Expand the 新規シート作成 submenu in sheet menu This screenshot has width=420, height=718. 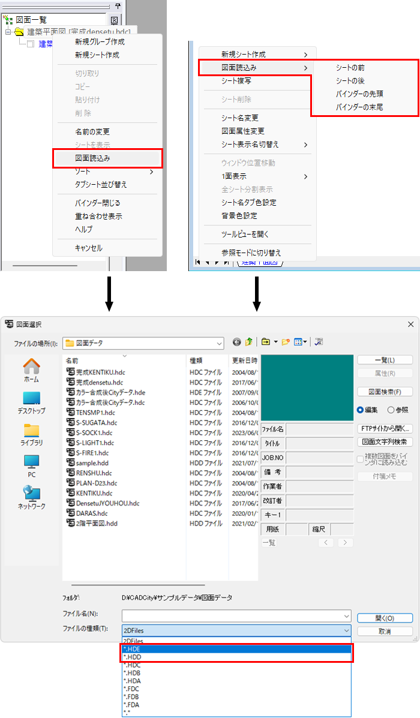point(306,55)
